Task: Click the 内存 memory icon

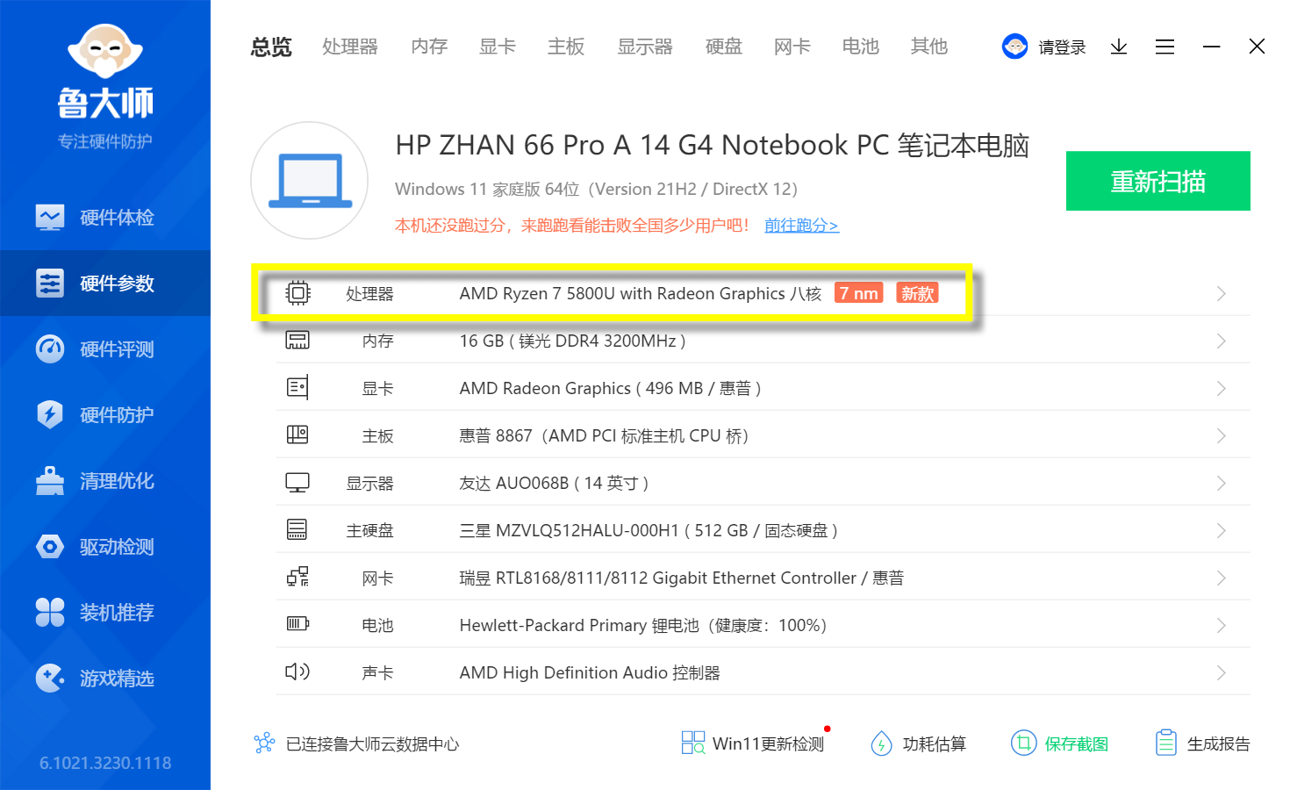Action: [297, 341]
